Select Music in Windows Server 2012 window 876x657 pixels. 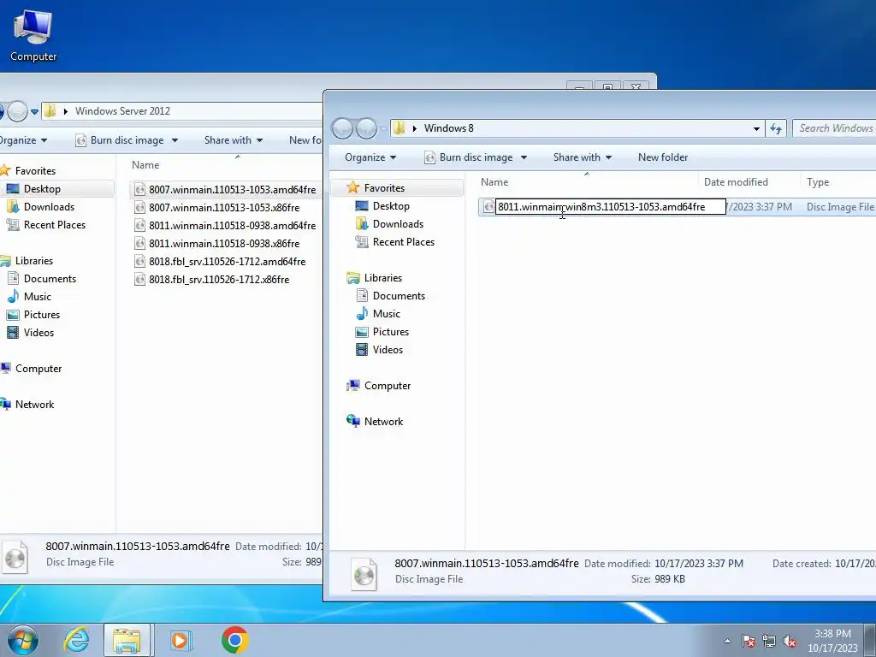[x=37, y=296]
